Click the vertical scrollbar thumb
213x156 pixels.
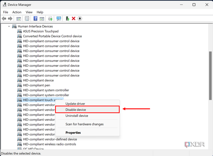210,76
